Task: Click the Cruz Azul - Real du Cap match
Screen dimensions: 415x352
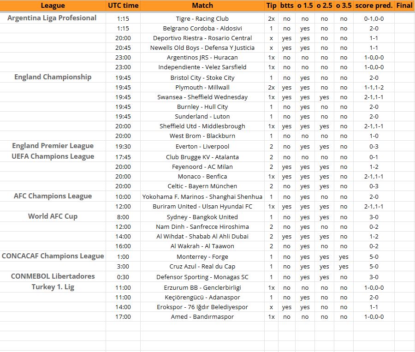Action: pos(202,267)
